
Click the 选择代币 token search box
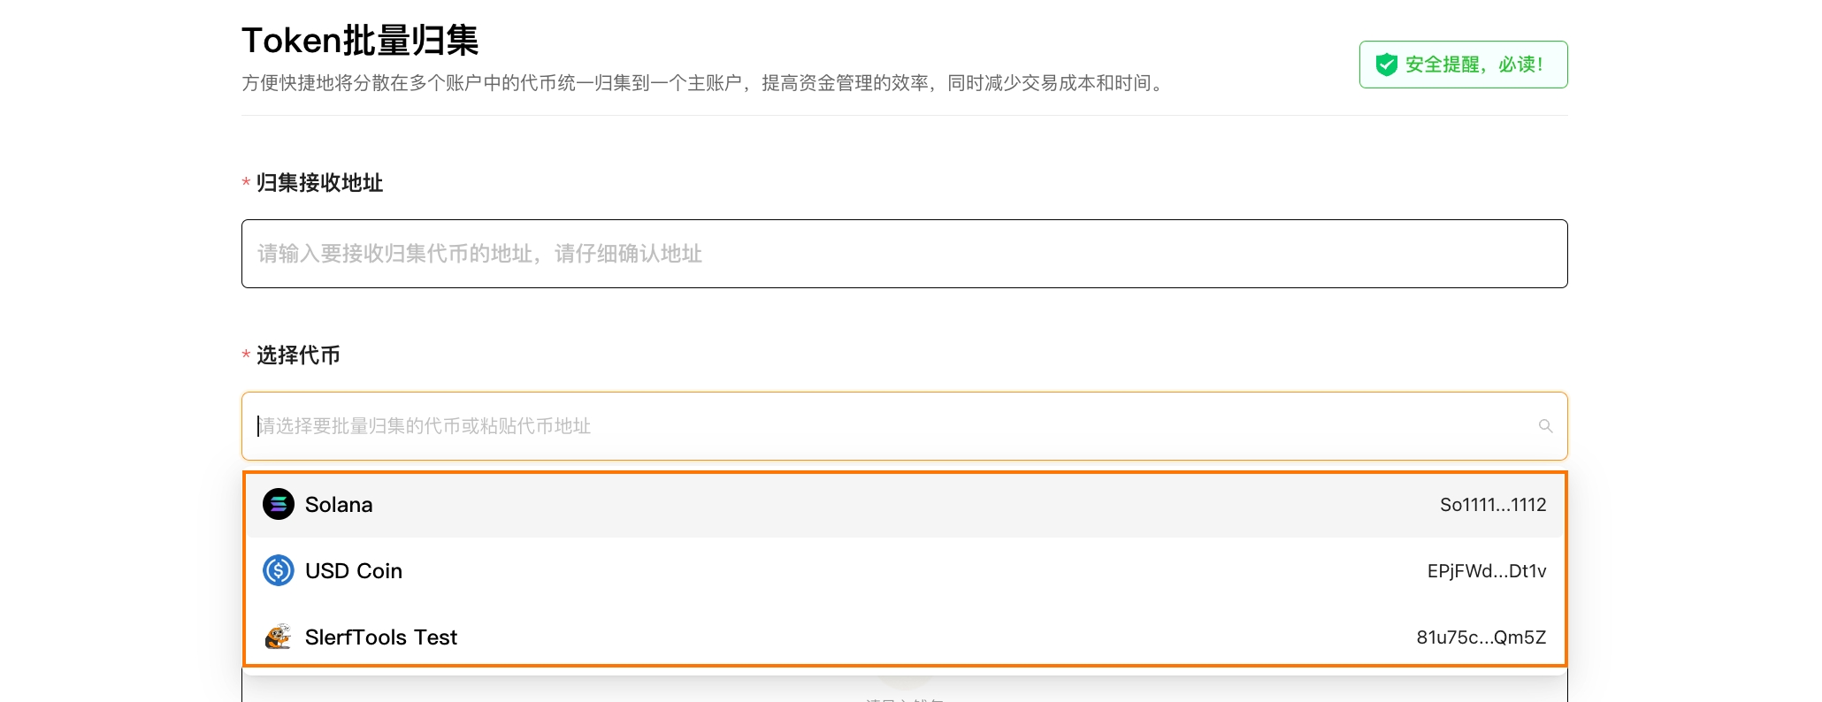click(x=884, y=426)
